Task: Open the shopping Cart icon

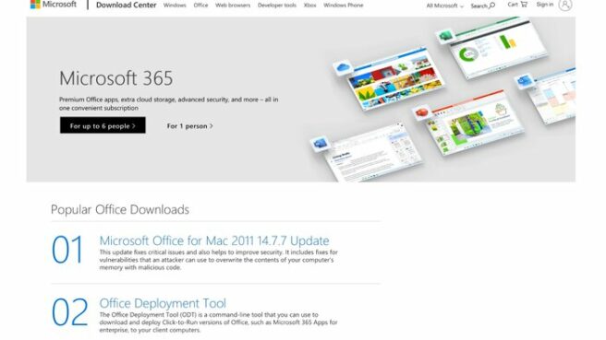Action: [524, 5]
